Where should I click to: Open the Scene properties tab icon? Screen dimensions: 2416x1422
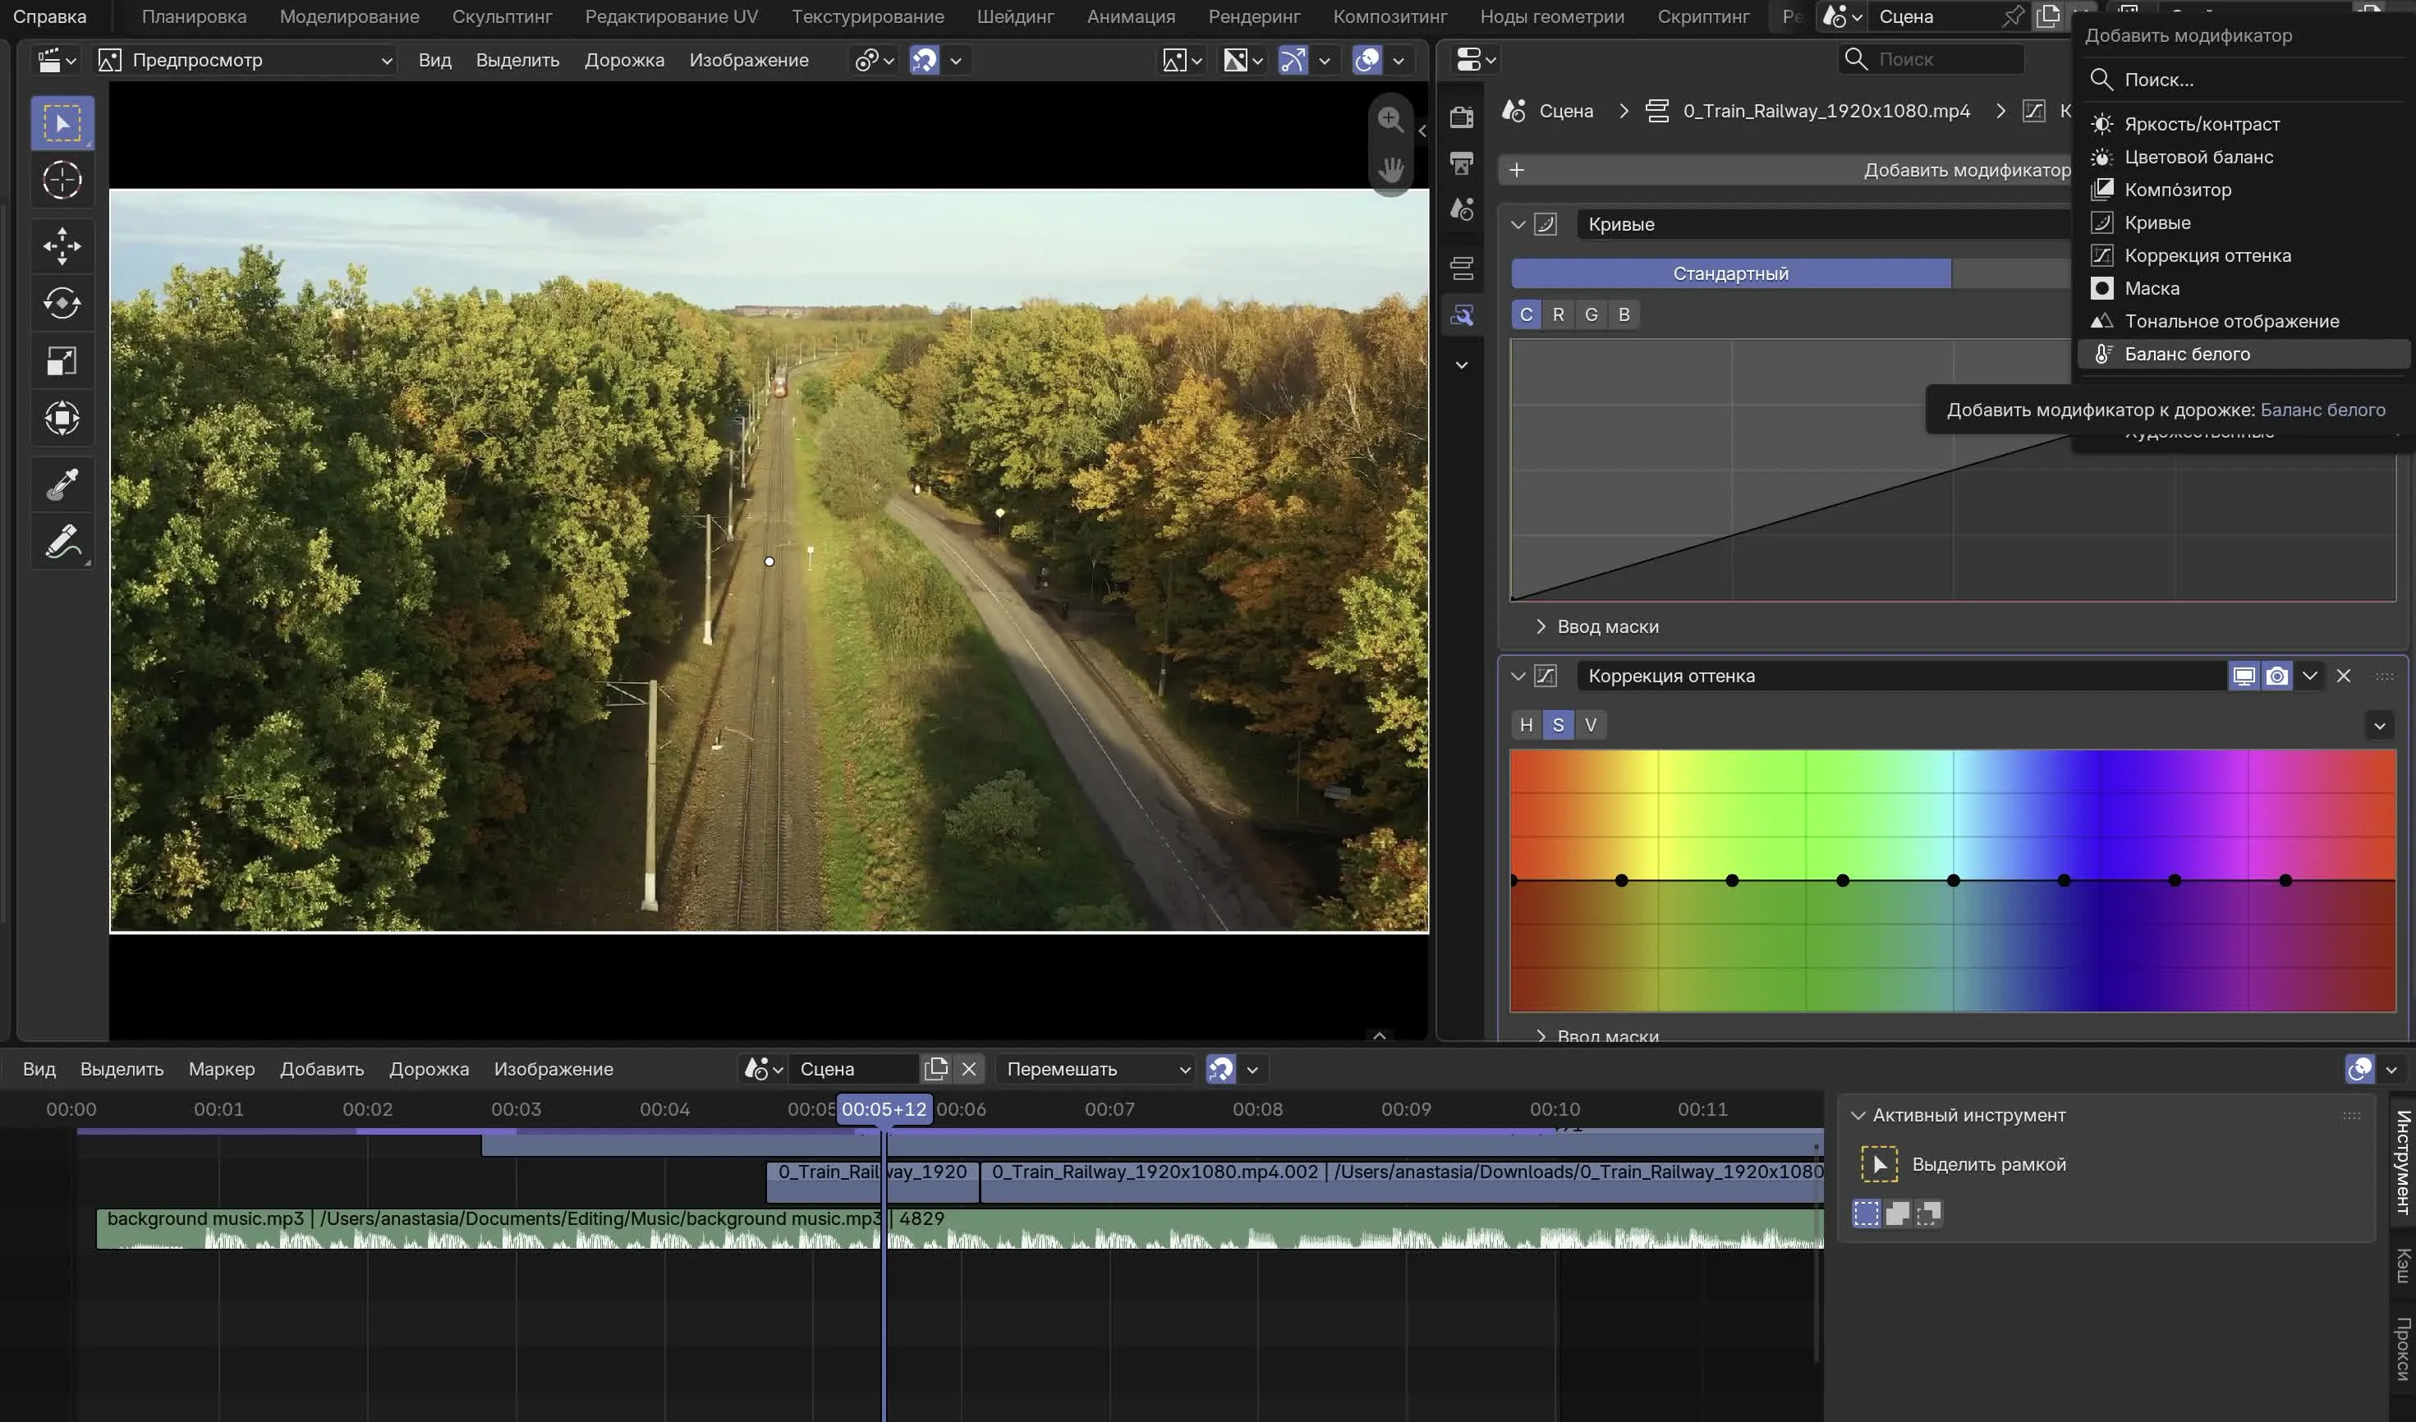tap(1462, 209)
